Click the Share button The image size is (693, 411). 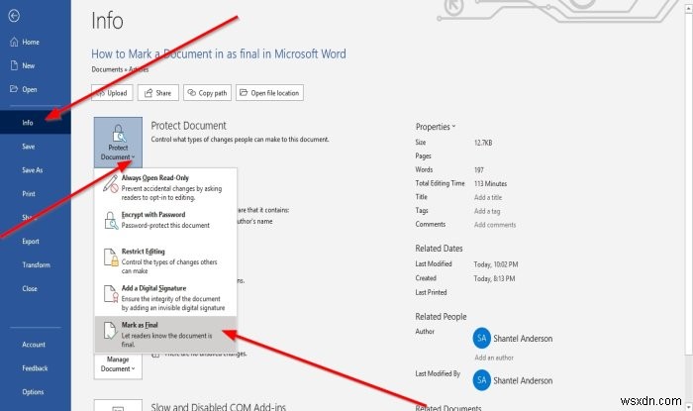[158, 93]
